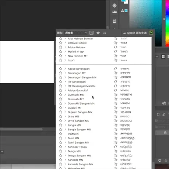Expand Tamil MN font chevron
This screenshot has width=169, height=169.
pos(65,138)
